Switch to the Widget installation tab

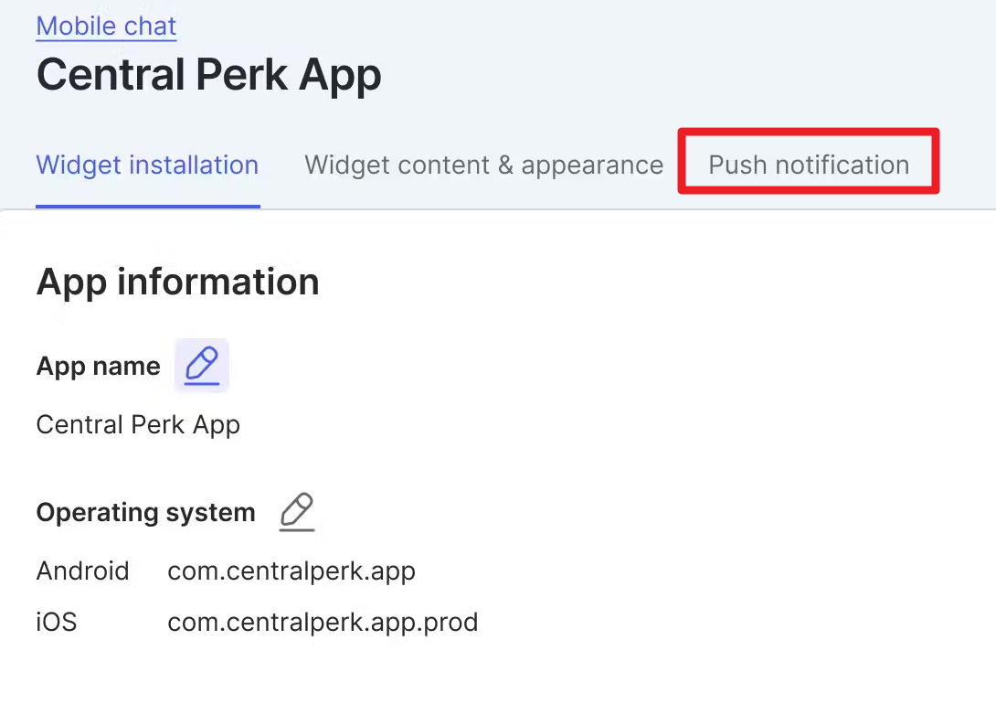point(147,165)
